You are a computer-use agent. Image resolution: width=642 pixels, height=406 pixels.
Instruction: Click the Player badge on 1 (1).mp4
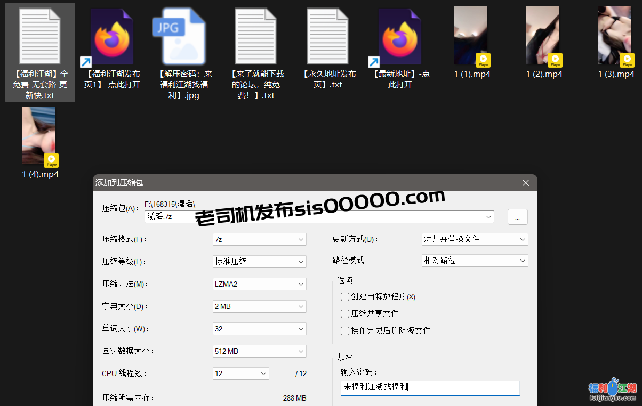pyautogui.click(x=483, y=60)
